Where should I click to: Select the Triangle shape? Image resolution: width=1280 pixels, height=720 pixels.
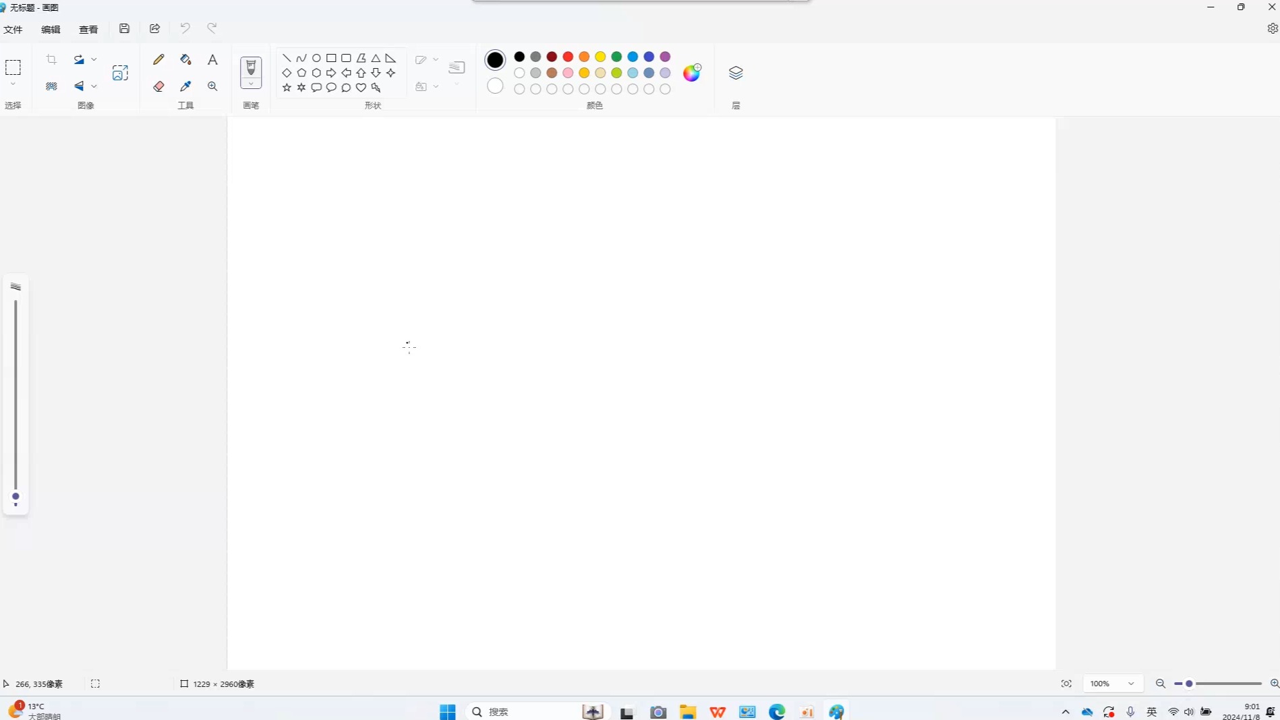[376, 58]
